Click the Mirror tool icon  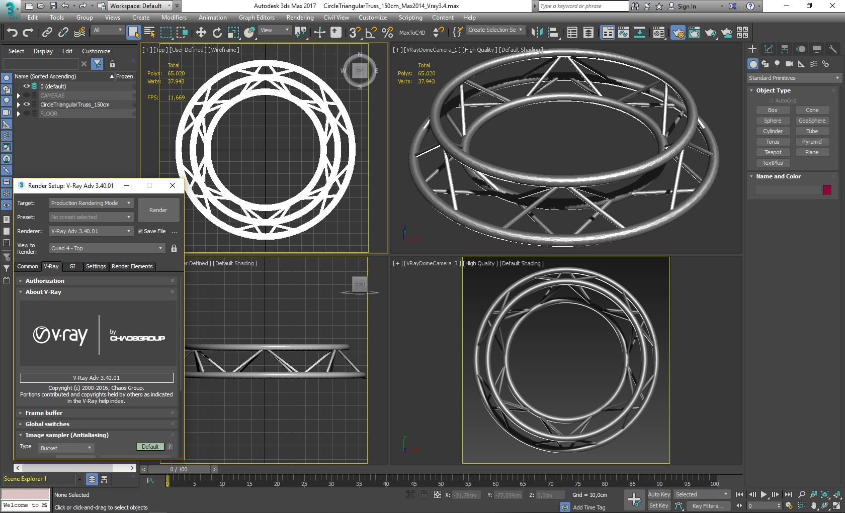click(537, 33)
